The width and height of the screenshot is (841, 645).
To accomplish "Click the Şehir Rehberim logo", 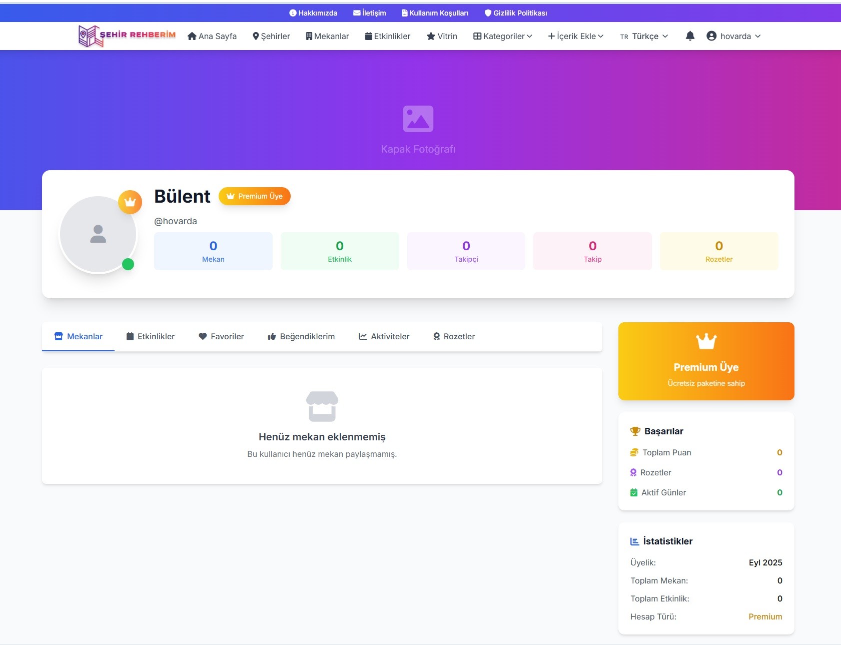I will [127, 36].
